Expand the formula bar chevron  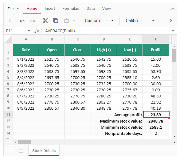point(173,31)
